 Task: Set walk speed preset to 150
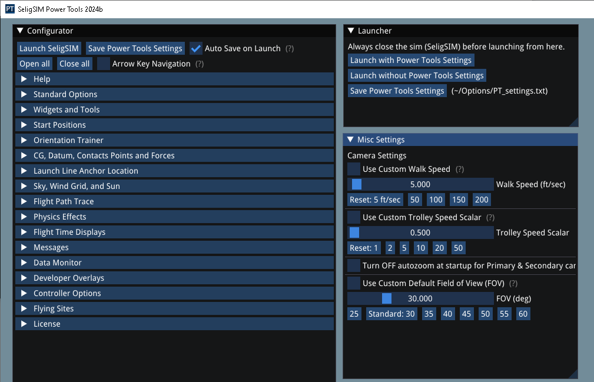point(459,200)
